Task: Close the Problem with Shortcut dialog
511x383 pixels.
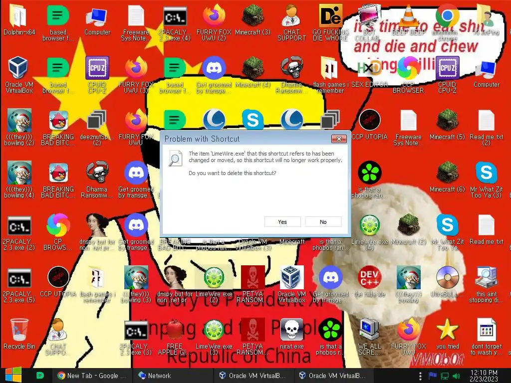Action: [339, 139]
